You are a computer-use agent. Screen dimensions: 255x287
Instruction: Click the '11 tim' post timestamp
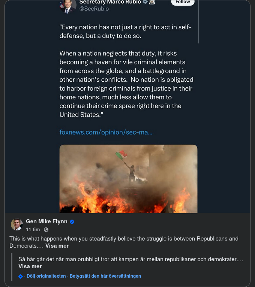[x=33, y=229]
